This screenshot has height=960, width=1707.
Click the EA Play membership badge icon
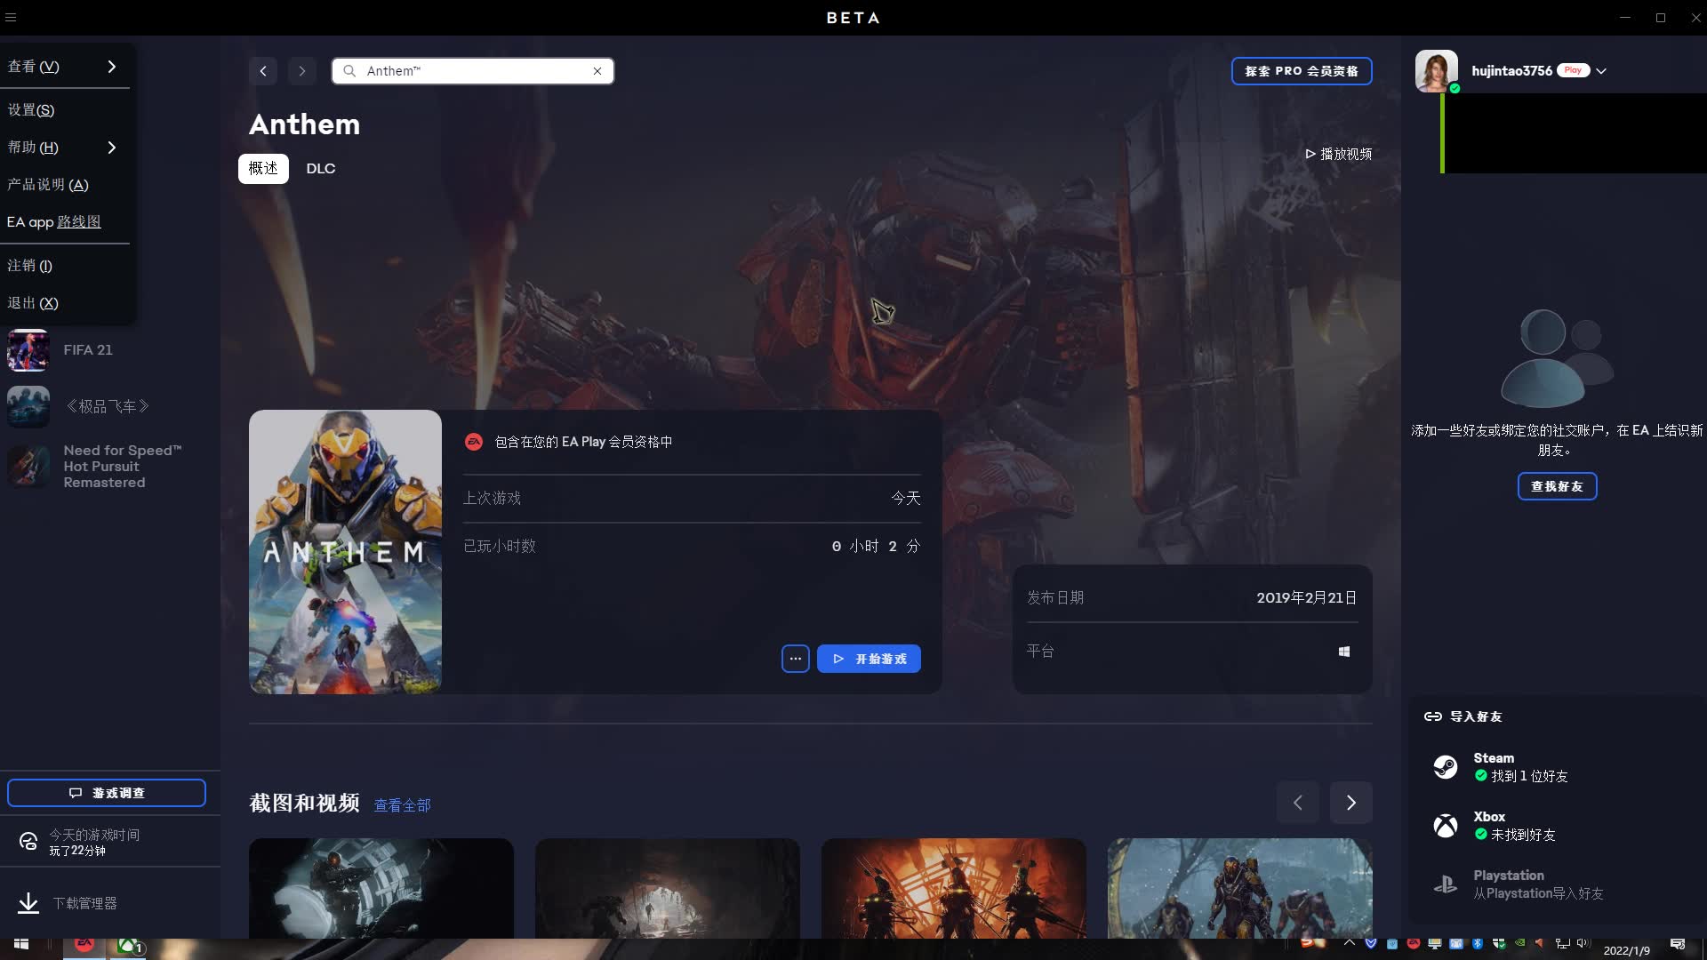click(474, 442)
